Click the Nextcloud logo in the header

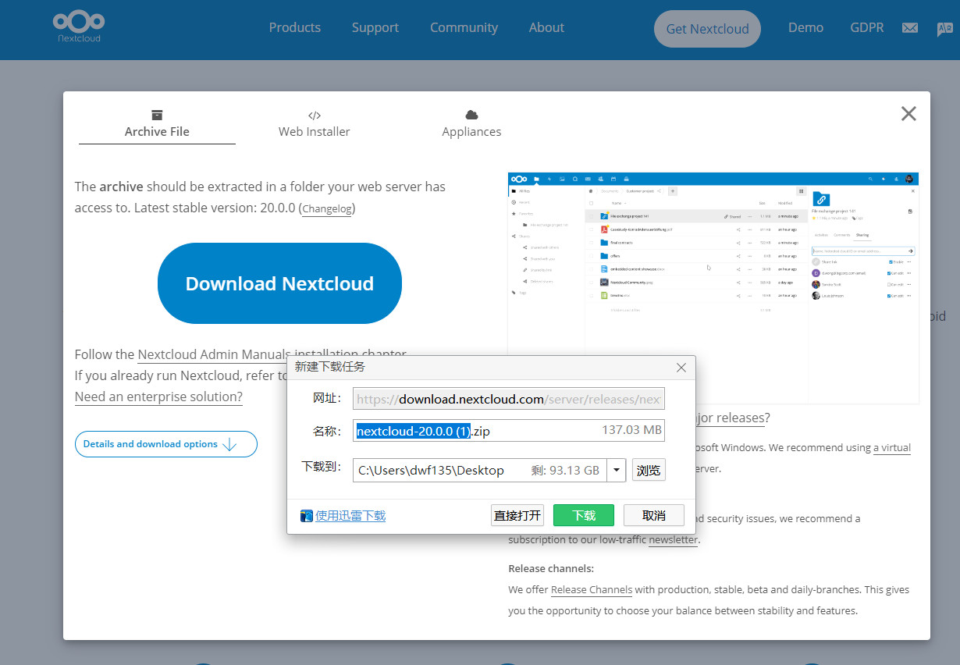coord(79,26)
